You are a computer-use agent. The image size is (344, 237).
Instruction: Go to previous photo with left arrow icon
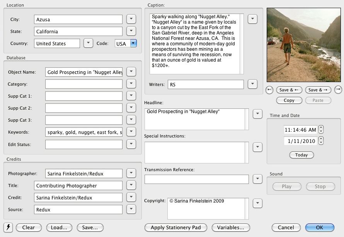(x=269, y=90)
